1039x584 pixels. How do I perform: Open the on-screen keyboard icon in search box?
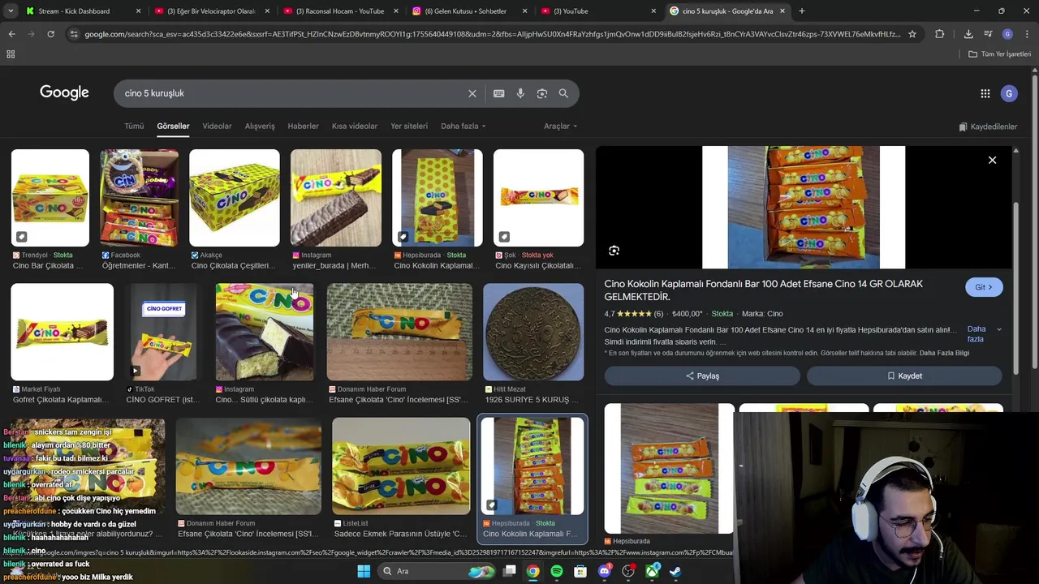click(498, 93)
